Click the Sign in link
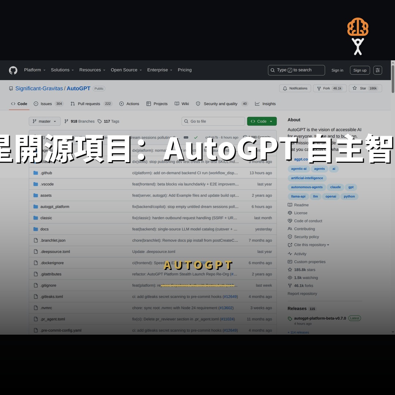The height and width of the screenshot is (395, 395). [x=337, y=70]
